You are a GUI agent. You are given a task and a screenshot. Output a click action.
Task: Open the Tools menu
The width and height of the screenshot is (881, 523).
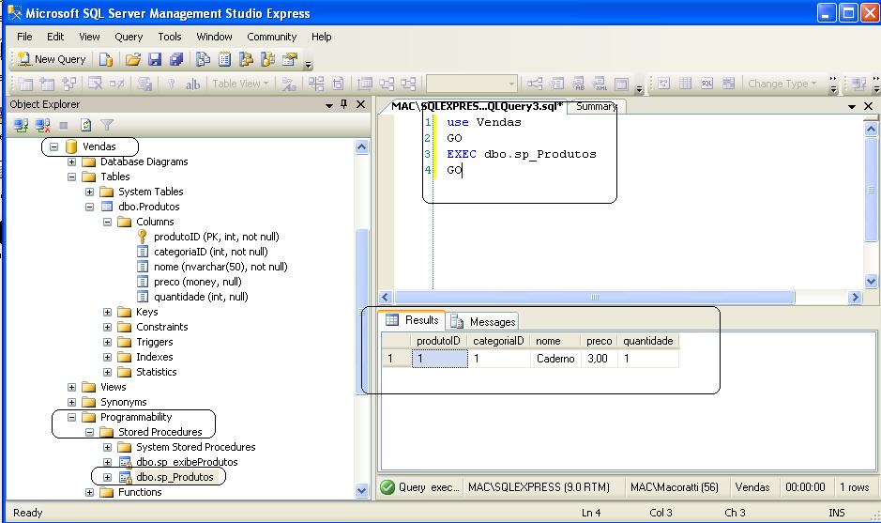[169, 37]
